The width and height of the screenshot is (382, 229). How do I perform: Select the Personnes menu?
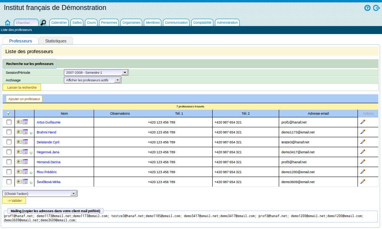point(109,23)
